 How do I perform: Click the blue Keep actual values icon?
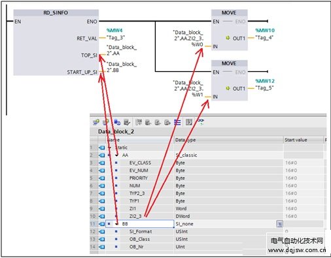117,122
